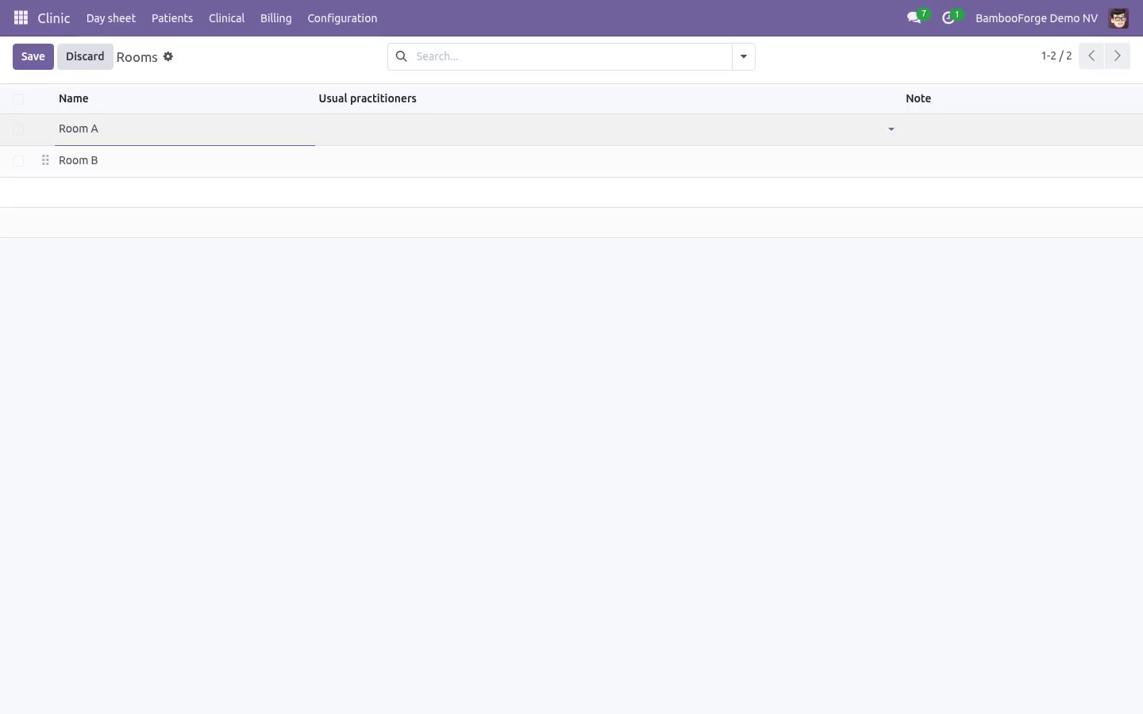
Task: Grab the Room B drag handle
Action: click(x=45, y=160)
